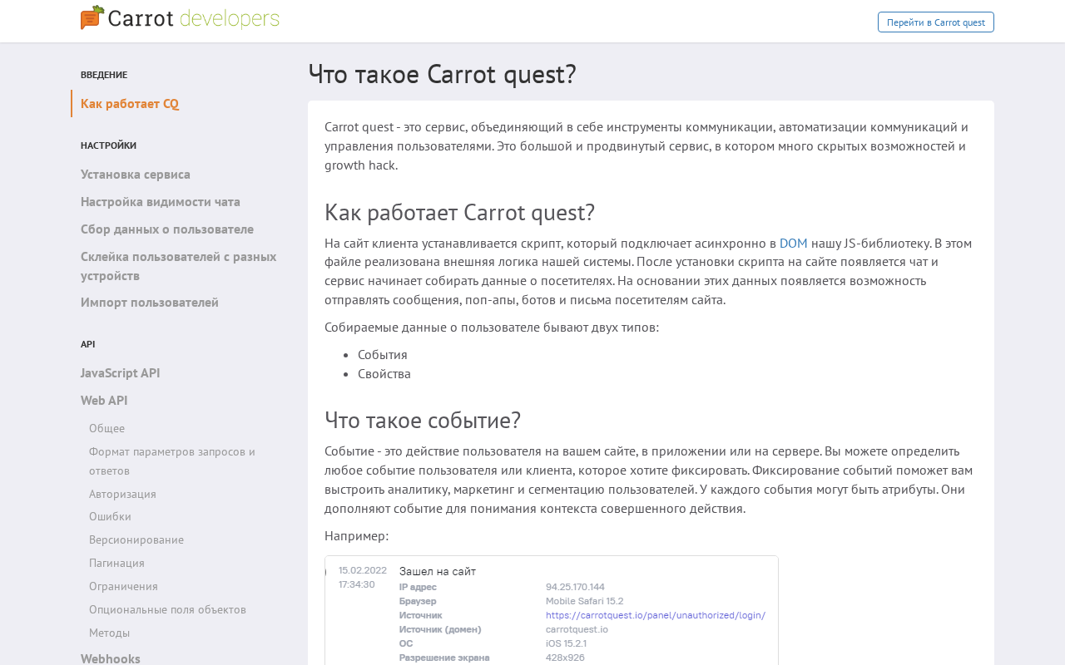Expand the Webhooks section
This screenshot has height=665, width=1065.
tap(111, 658)
